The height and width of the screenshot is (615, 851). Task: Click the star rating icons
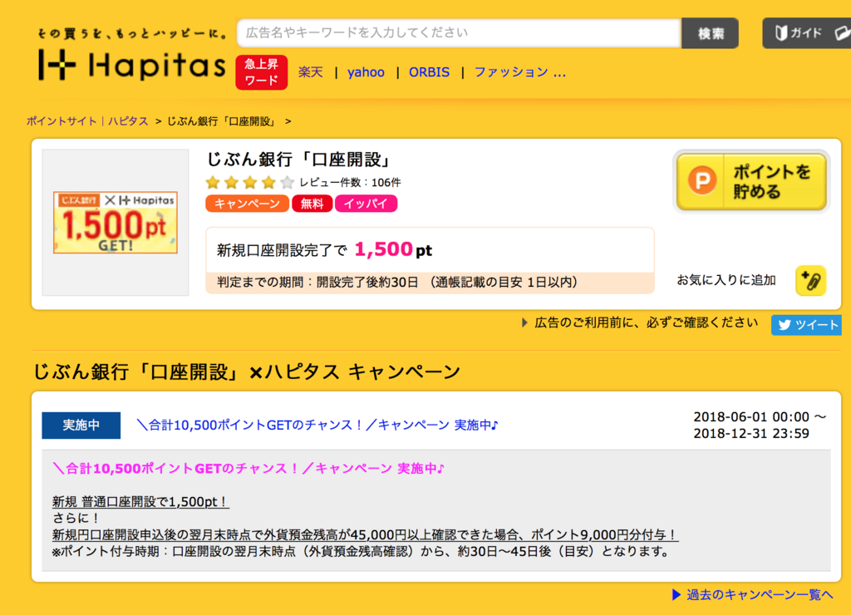[249, 182]
